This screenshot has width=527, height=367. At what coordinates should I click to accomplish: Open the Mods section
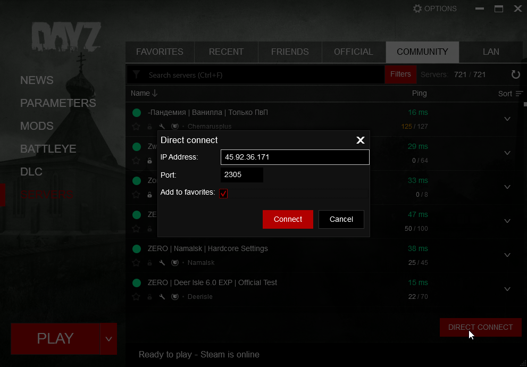(x=37, y=126)
